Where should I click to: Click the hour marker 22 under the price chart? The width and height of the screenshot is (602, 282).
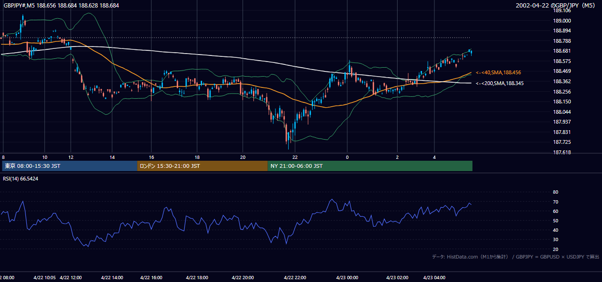[x=295, y=157]
